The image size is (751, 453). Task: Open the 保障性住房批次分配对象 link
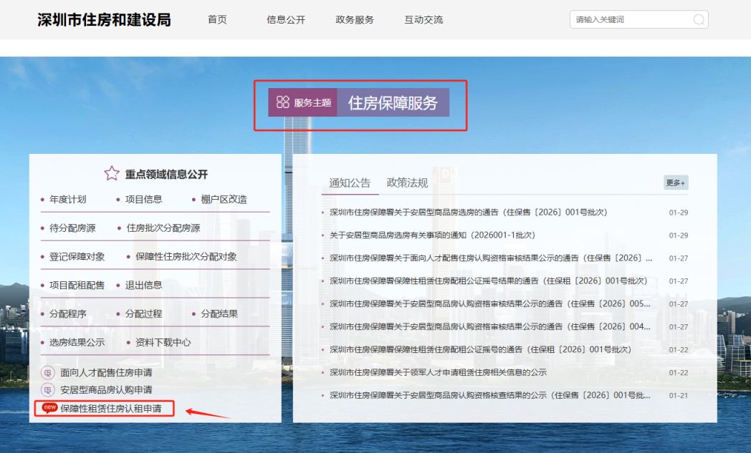(x=186, y=257)
